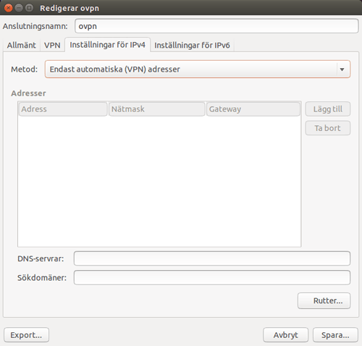Cancel with the Avbryt button
The image size is (362, 346).
[286, 335]
